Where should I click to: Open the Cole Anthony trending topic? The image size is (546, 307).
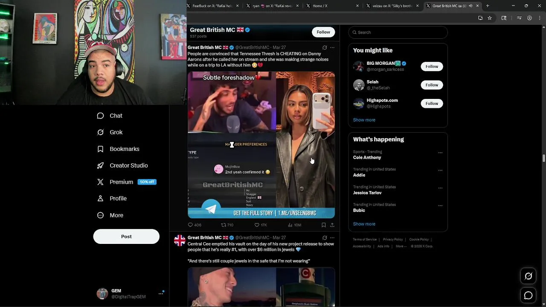[367, 157]
